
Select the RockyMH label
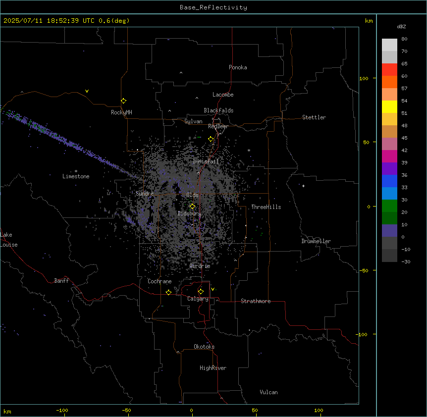point(121,112)
